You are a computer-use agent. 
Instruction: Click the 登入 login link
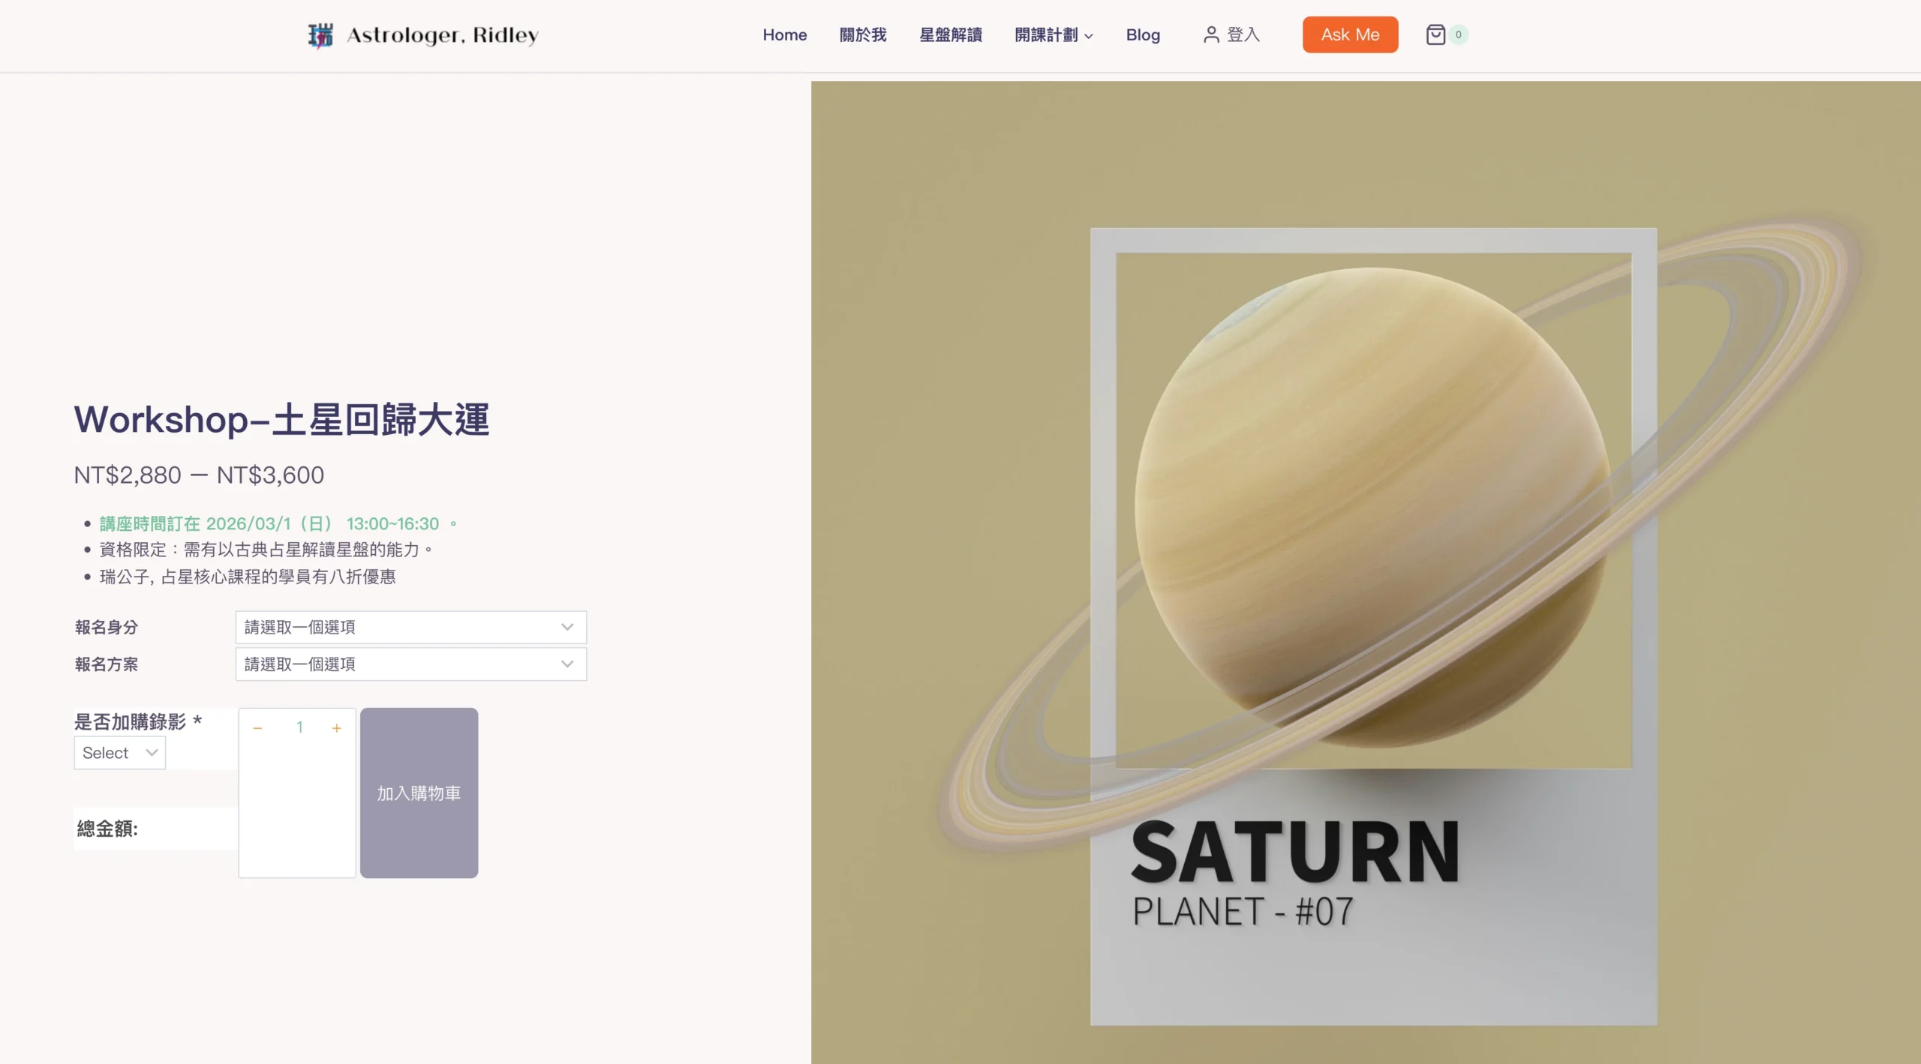[x=1243, y=34]
